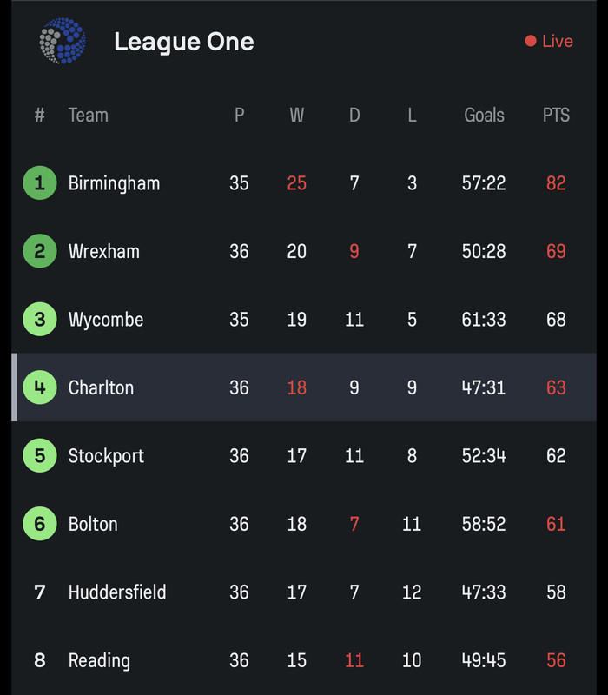This screenshot has width=608, height=695.
Task: Click Wycombe's position 3 badge
Action: coord(39,320)
